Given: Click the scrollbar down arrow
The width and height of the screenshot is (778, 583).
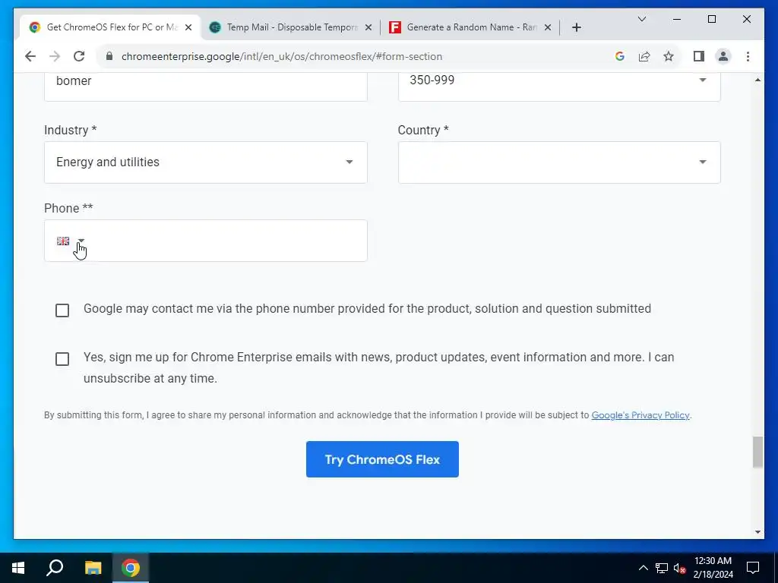Looking at the screenshot, I should click(x=757, y=532).
